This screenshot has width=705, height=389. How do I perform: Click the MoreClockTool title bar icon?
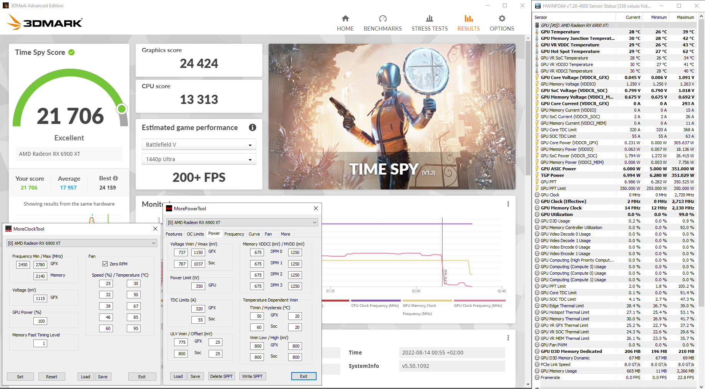tap(8, 229)
